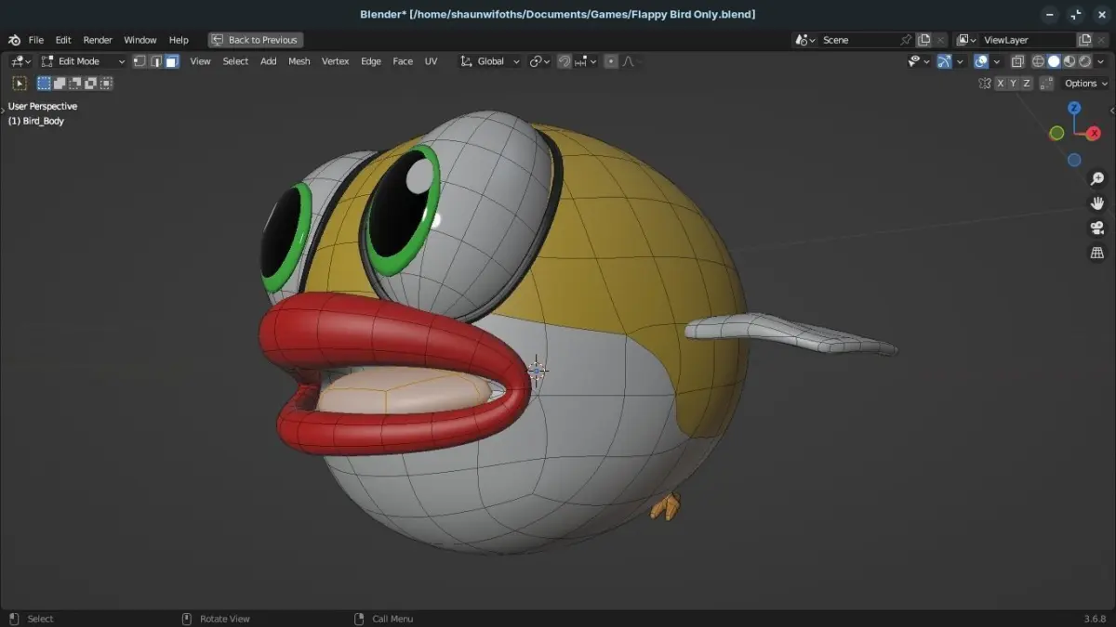Choose extend selection mode
The image size is (1116, 627).
point(60,84)
